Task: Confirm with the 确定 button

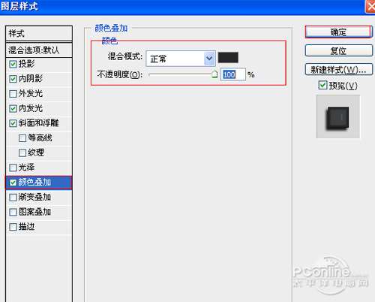Action: pos(338,32)
